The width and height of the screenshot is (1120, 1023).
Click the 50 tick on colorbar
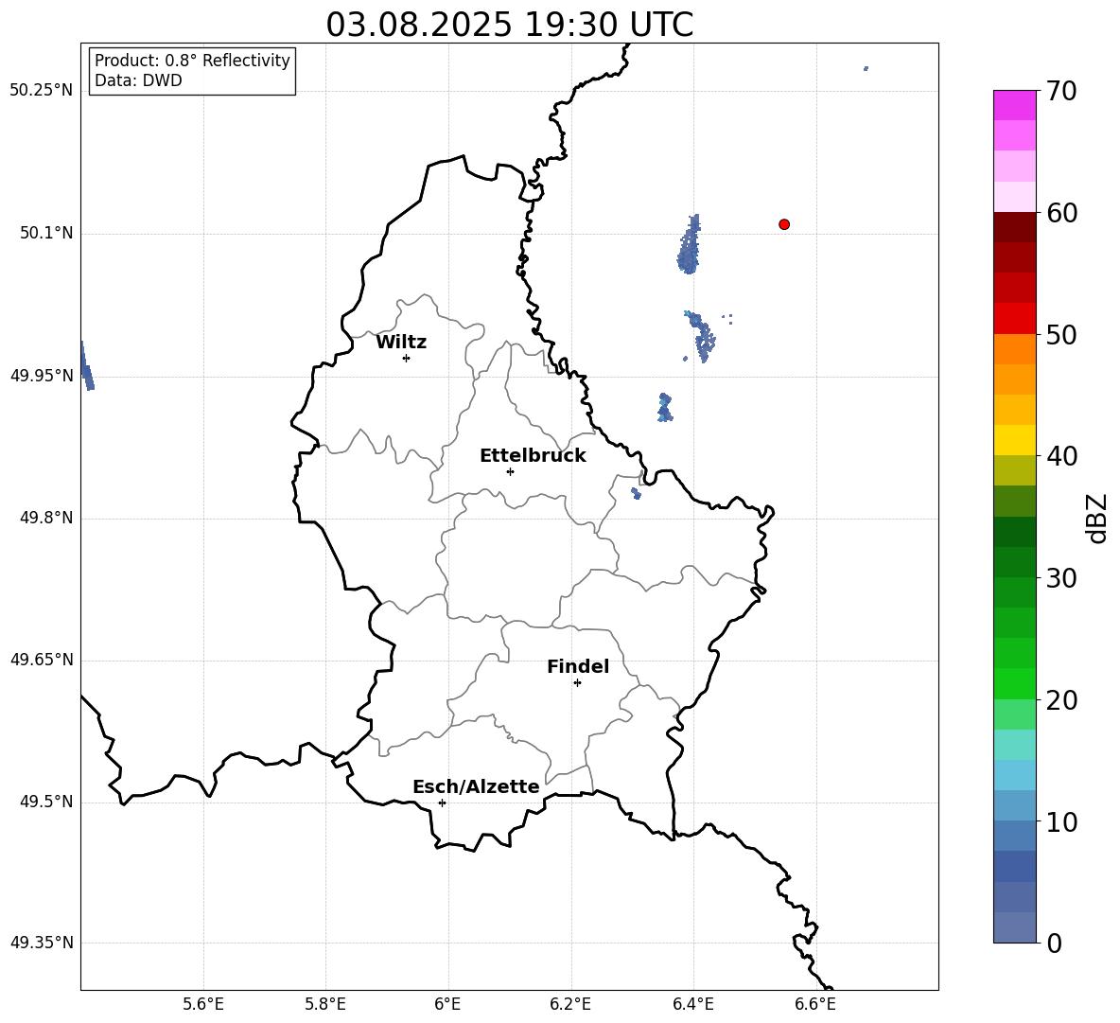(1061, 335)
